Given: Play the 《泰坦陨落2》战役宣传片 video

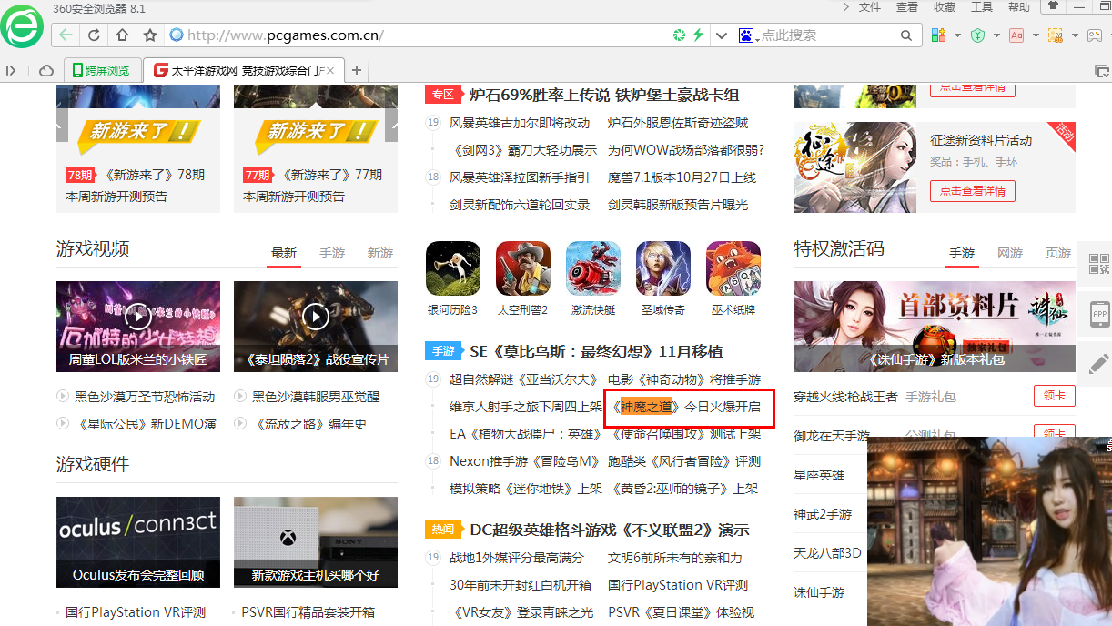Looking at the screenshot, I should [x=316, y=317].
